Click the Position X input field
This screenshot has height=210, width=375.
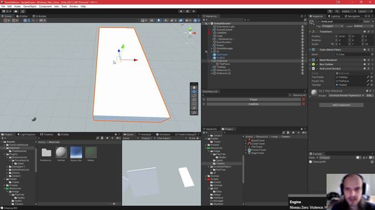point(342,36)
